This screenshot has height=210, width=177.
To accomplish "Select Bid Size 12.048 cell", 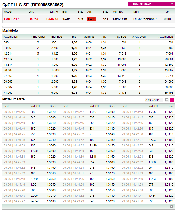I will pyautogui.click(x=56, y=70).
